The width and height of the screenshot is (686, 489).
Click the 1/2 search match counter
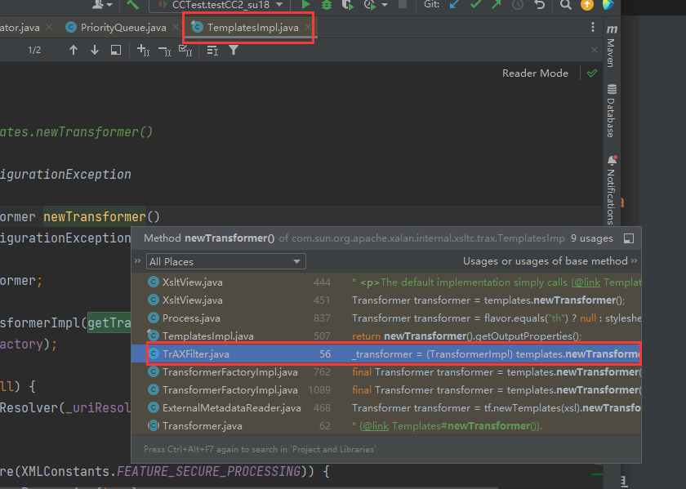[34, 51]
